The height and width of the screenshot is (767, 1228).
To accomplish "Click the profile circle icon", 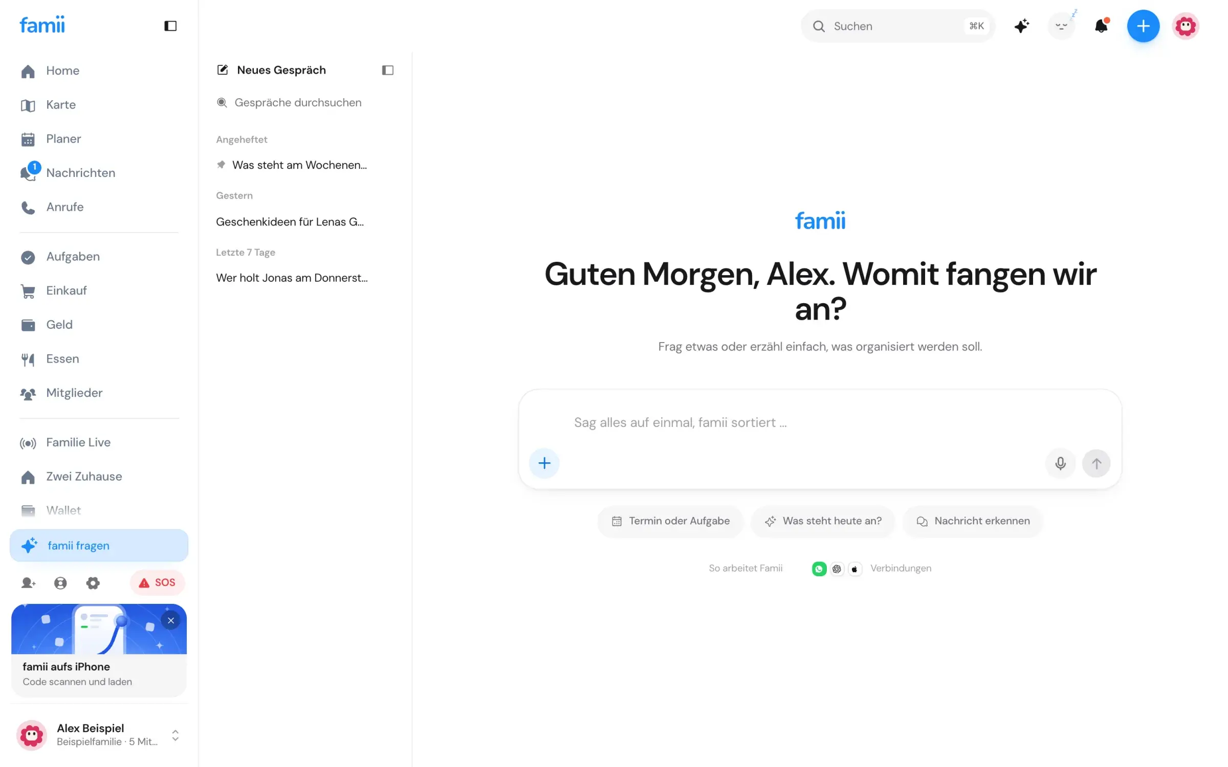I will [x=60, y=583].
